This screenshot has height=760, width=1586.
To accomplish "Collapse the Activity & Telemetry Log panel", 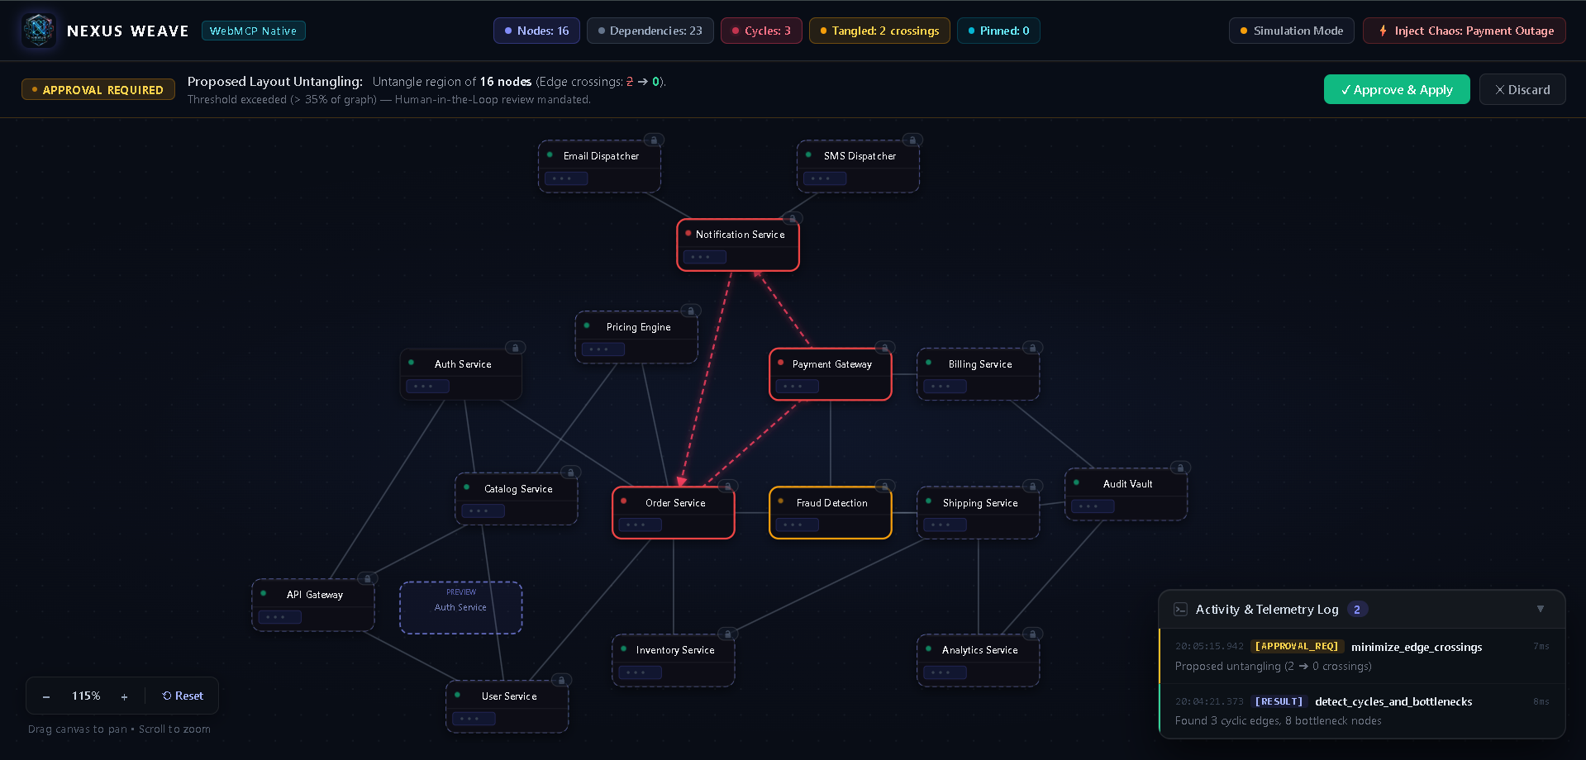I will [x=1541, y=609].
